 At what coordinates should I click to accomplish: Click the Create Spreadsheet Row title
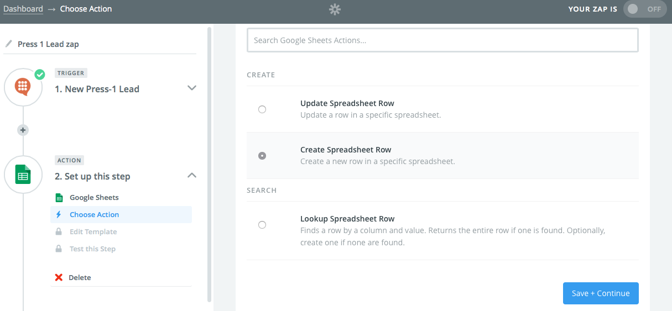346,150
